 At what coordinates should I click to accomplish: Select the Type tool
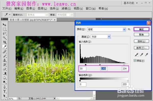click(x=5, y=91)
